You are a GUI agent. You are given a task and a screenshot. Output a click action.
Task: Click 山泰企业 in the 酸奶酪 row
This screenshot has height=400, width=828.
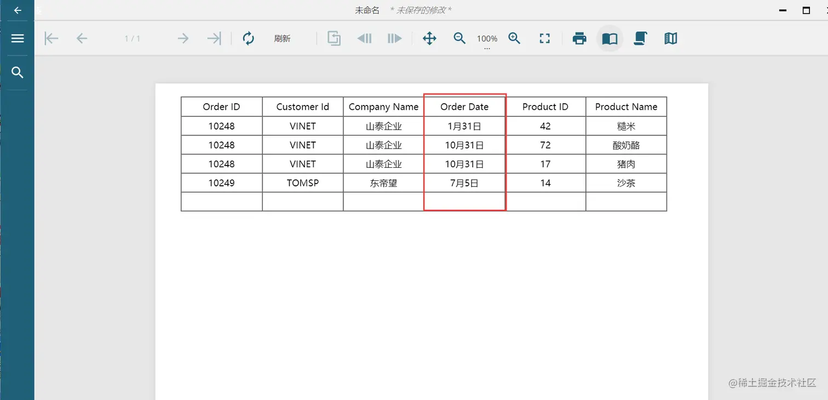(x=383, y=145)
